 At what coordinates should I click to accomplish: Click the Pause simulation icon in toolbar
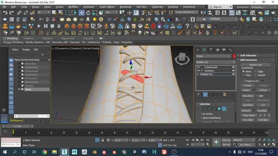point(46,26)
